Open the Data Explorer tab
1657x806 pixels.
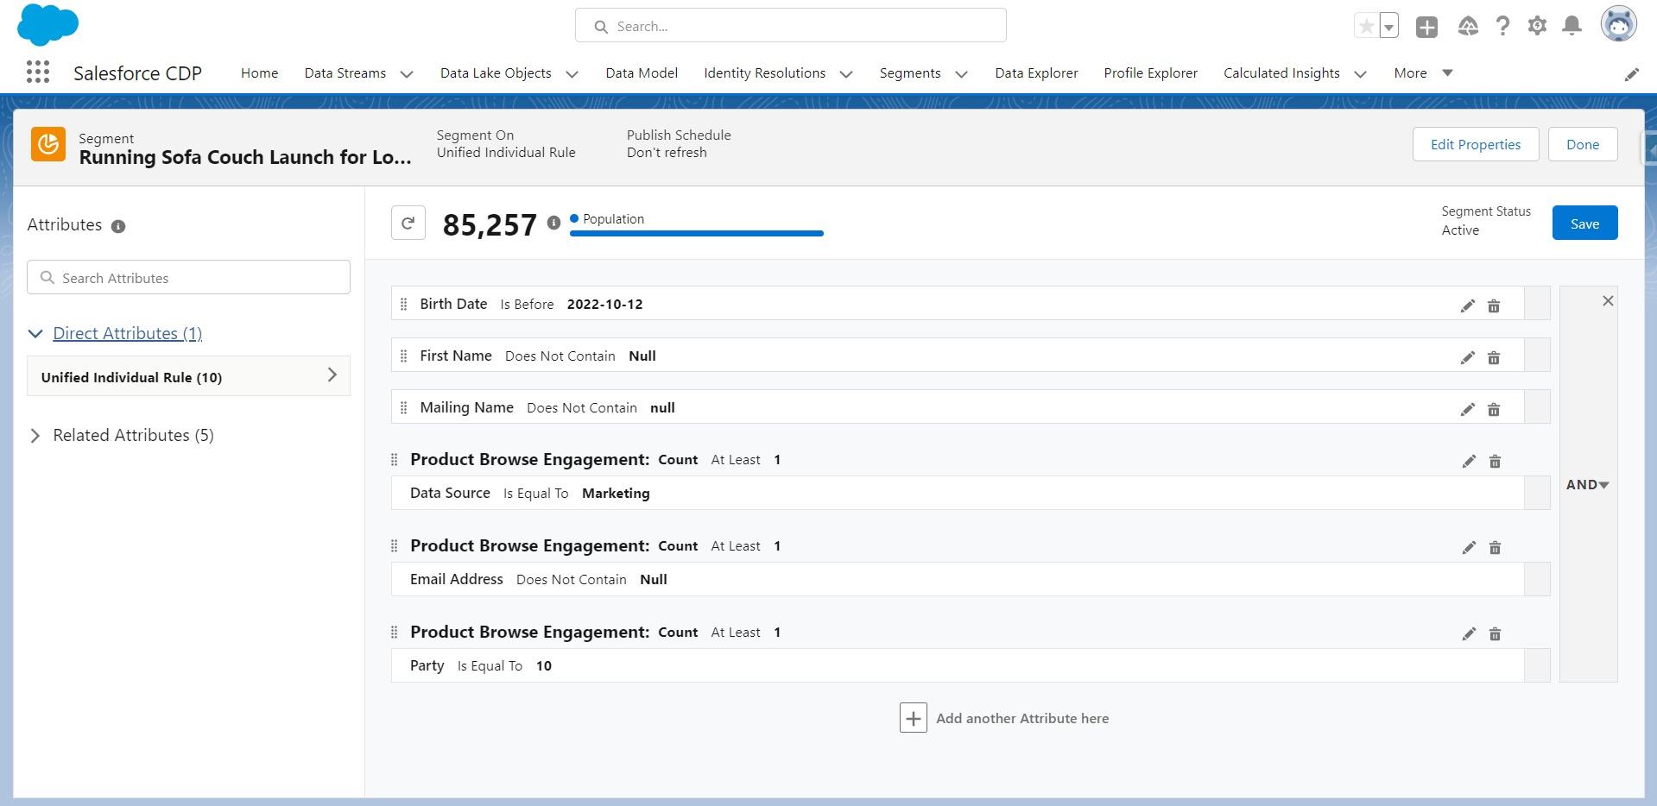[x=1036, y=73]
